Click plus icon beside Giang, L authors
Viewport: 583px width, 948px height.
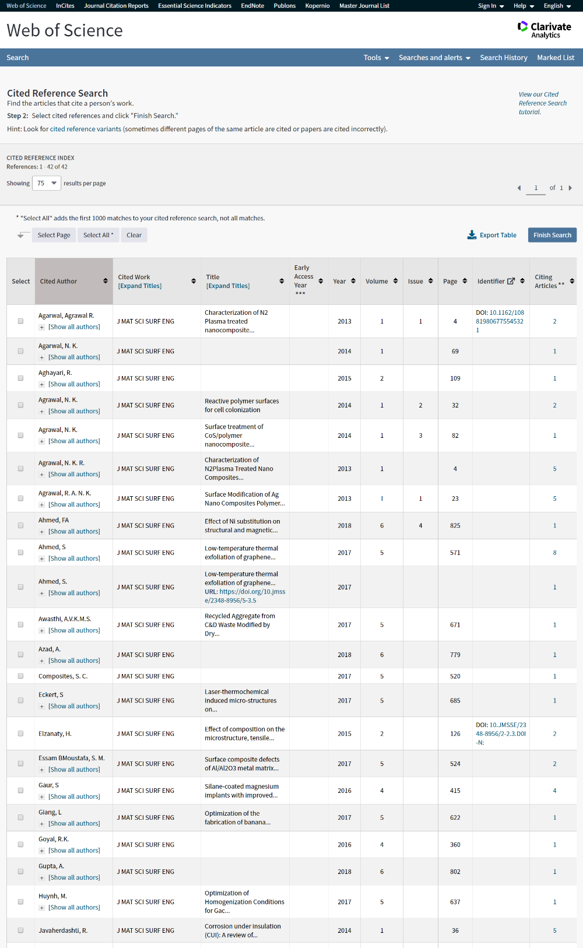click(41, 824)
